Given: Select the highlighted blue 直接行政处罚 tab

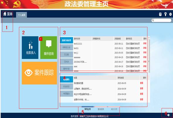Looking at the screenshot, I should click(x=67, y=40).
